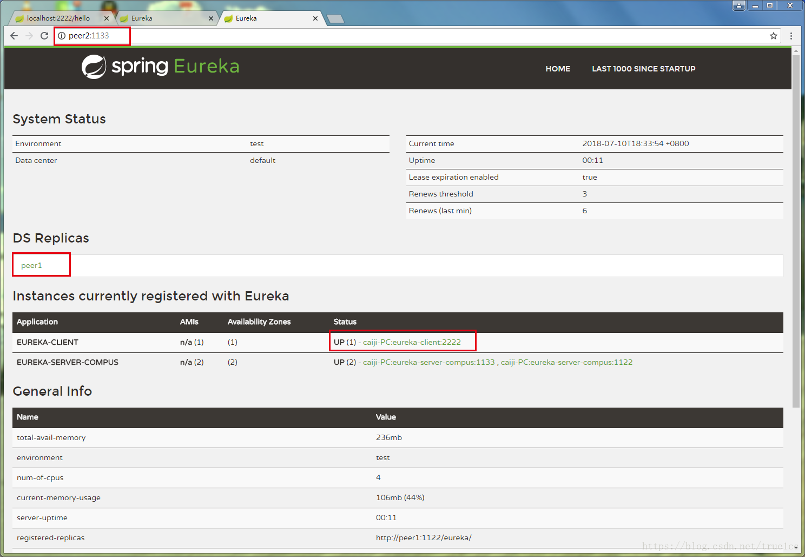Open caiji-PC:eureka-server-compus:1133 link
This screenshot has width=805, height=557.
[428, 362]
